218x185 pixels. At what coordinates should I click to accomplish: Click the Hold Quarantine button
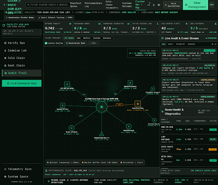[172, 5]
